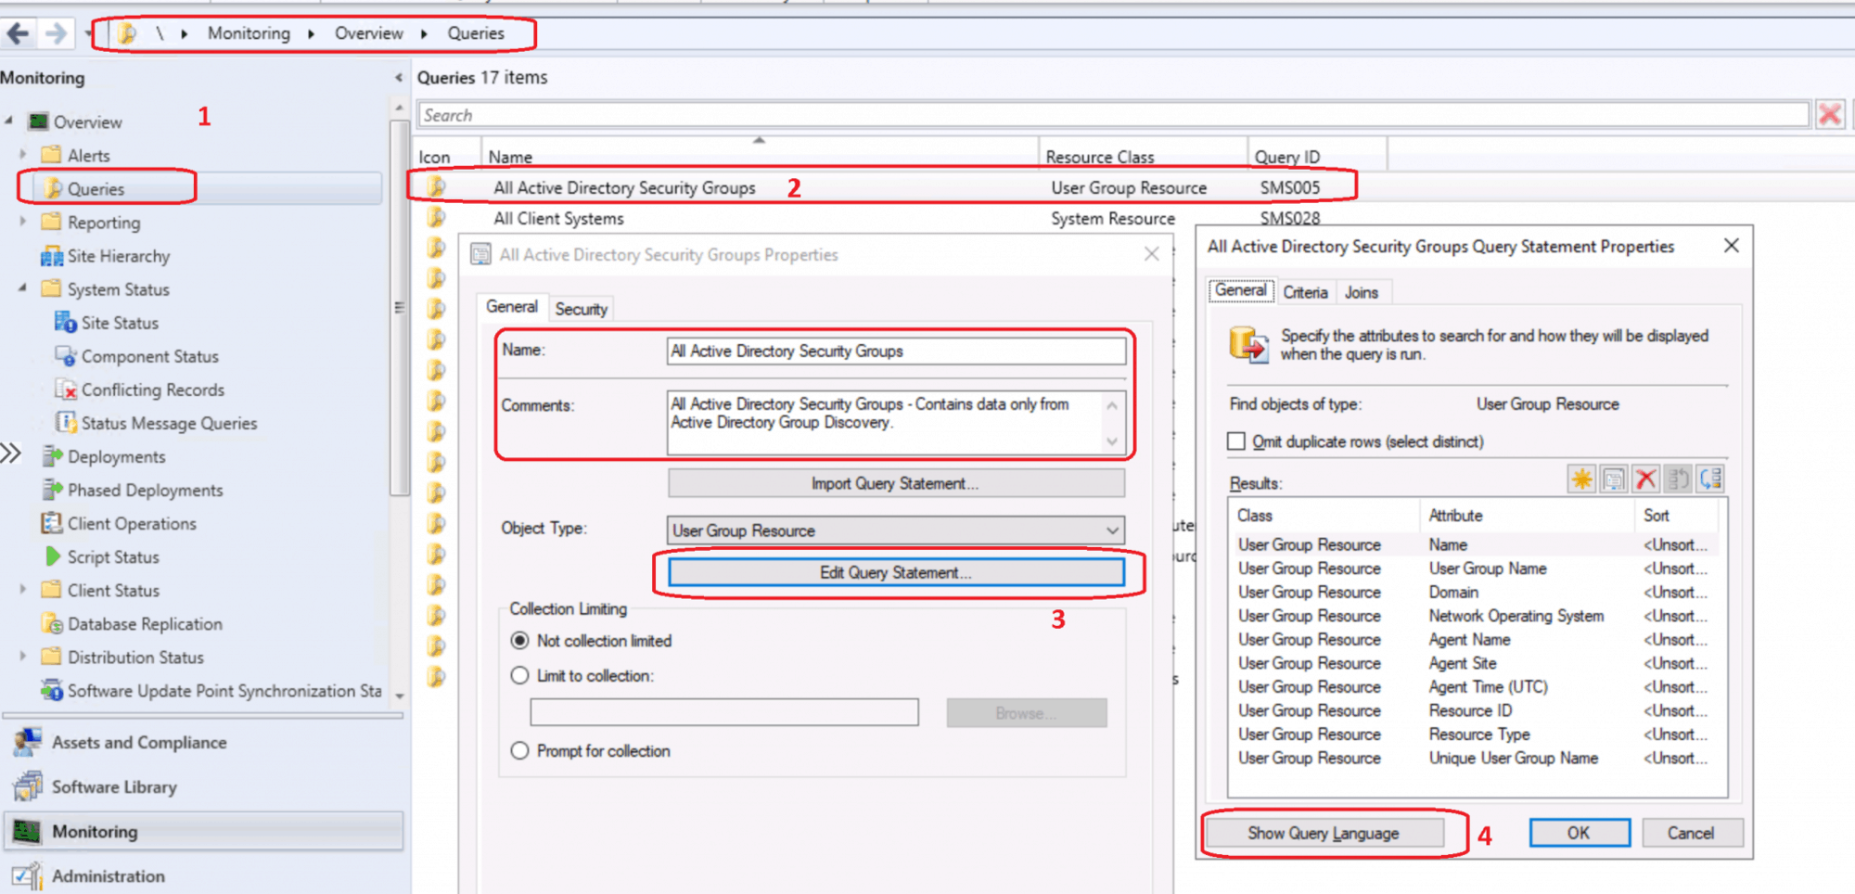Viewport: 1855px width, 894px height.
Task: Switch to the Criteria tab
Action: point(1306,291)
